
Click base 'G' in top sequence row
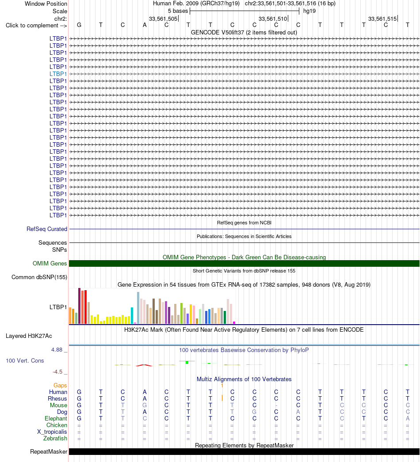[79, 25]
